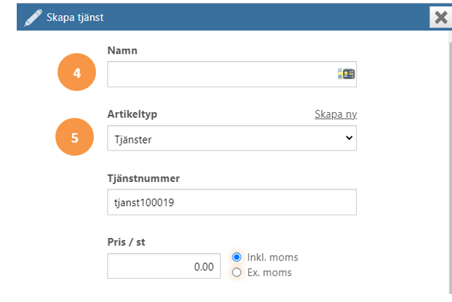
Task: Click the pencil icon in the title bar
Action: click(x=33, y=17)
